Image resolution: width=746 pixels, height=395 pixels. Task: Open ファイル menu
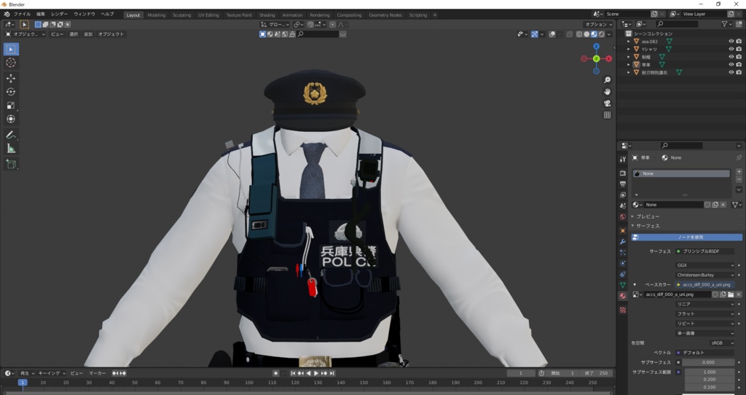click(22, 15)
